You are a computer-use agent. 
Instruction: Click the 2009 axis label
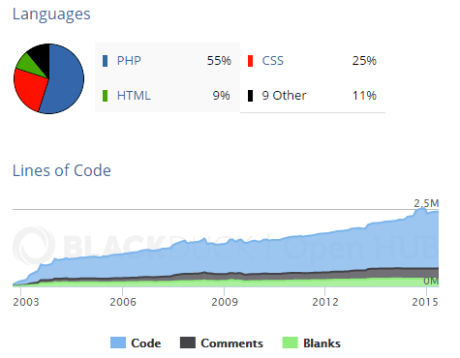pos(225,302)
